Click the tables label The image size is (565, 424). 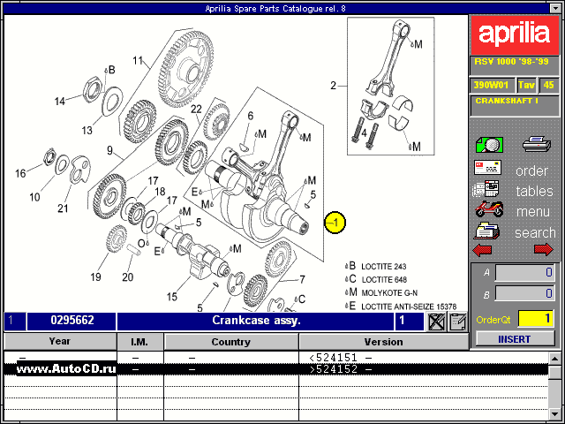[x=534, y=191]
